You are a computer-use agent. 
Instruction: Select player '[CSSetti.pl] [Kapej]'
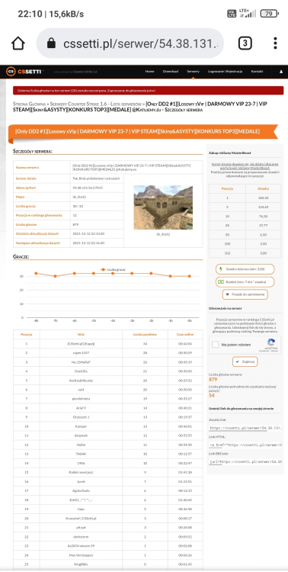(x=81, y=344)
